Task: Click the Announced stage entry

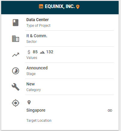Action: pos(37,68)
